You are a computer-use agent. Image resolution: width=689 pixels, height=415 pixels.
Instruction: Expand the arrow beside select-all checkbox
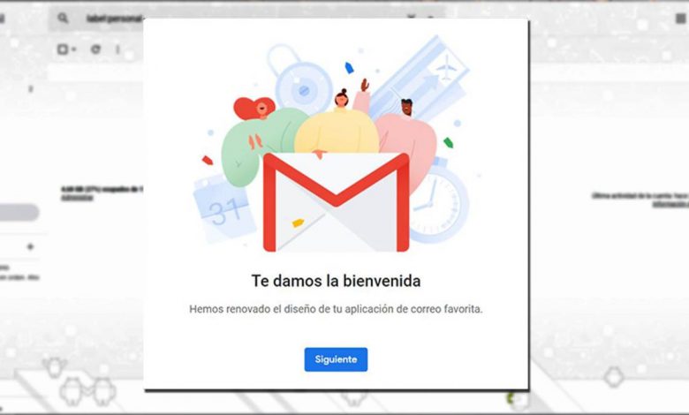click(x=74, y=49)
